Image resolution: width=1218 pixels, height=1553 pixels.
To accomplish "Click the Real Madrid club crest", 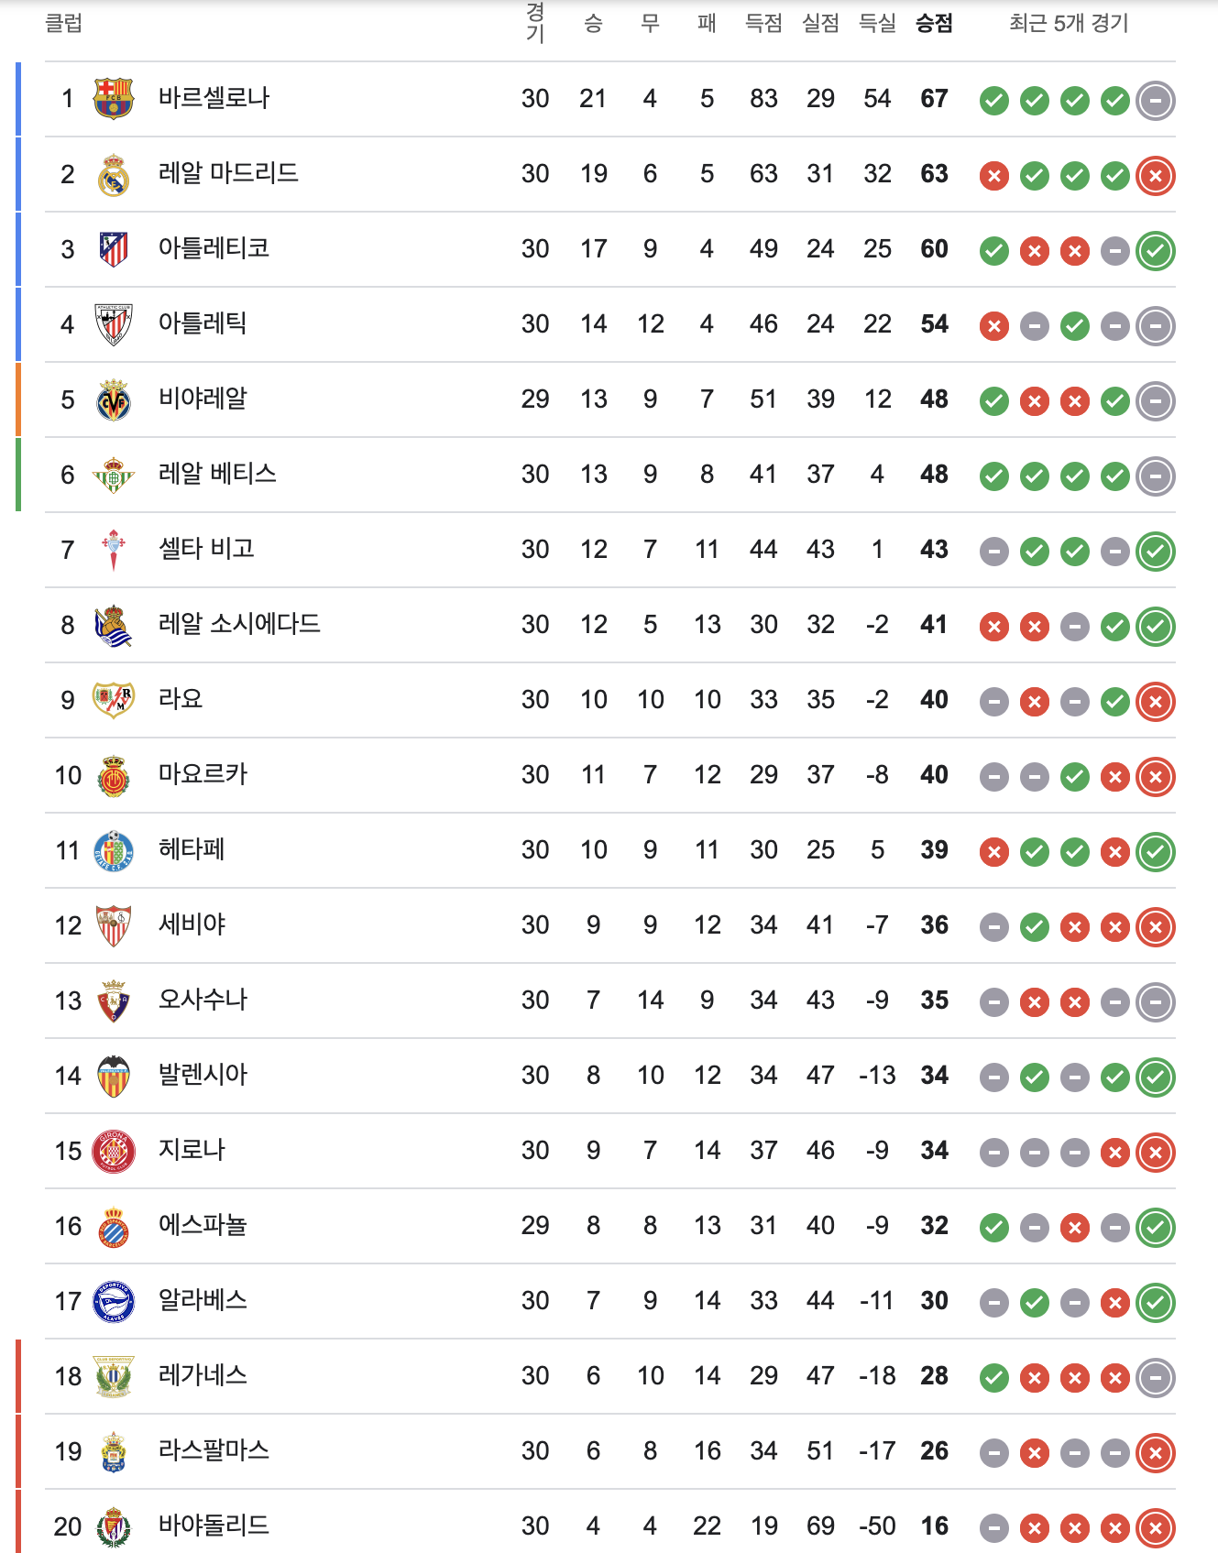I will coord(114,174).
